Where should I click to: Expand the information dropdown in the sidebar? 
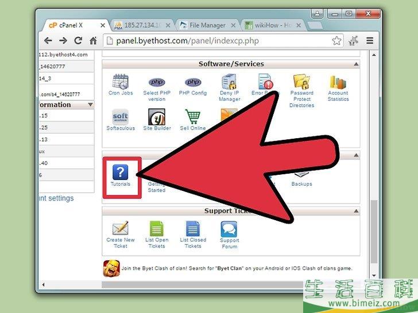click(90, 104)
